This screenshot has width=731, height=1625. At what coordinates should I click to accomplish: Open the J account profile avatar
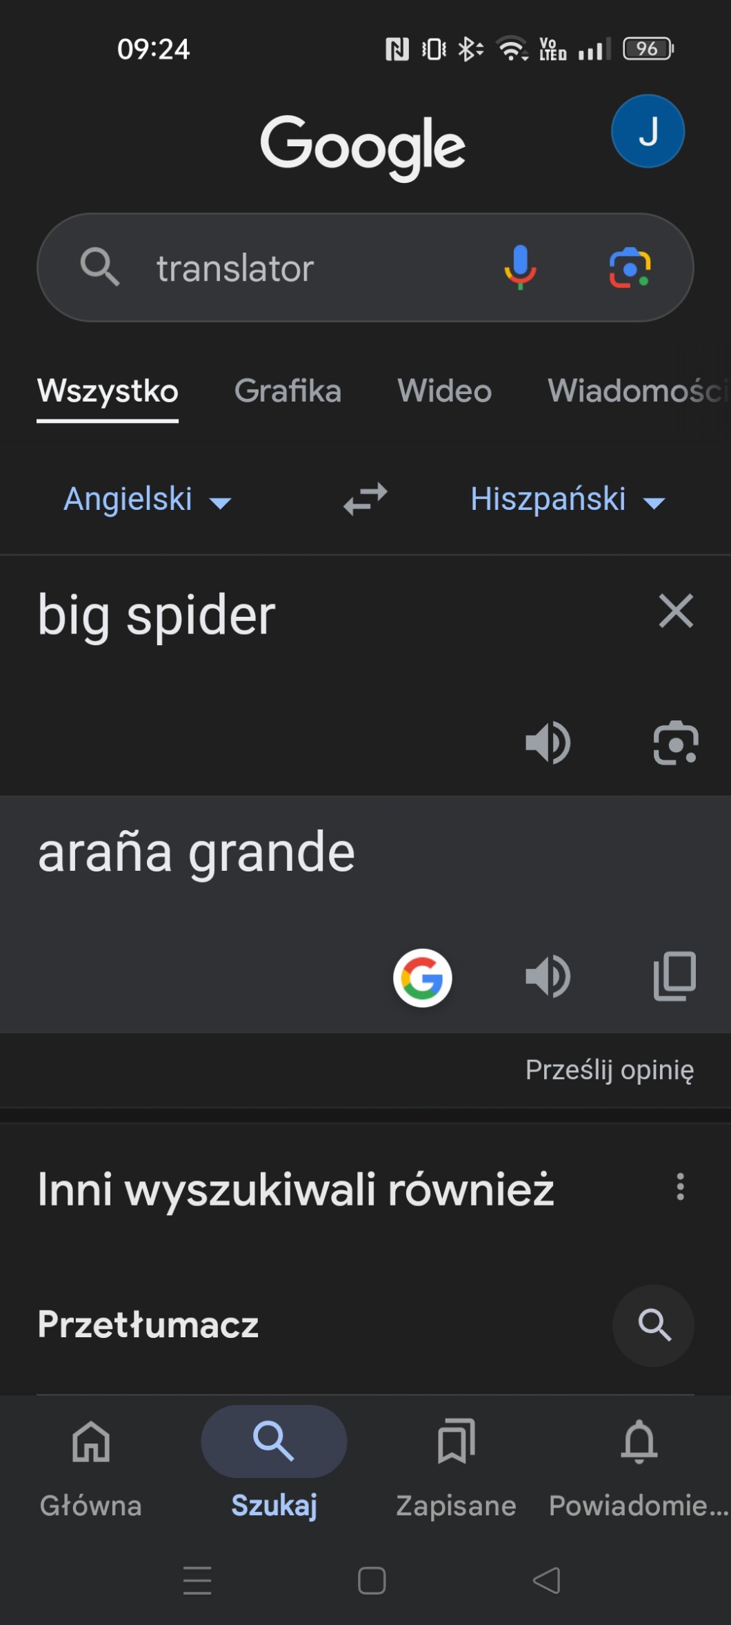pyautogui.click(x=648, y=131)
